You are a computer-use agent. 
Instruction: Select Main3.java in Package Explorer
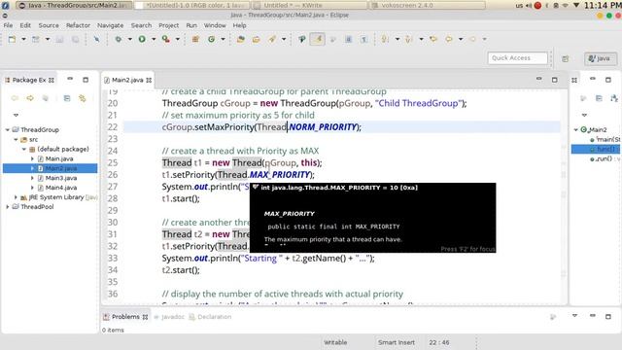(x=60, y=178)
